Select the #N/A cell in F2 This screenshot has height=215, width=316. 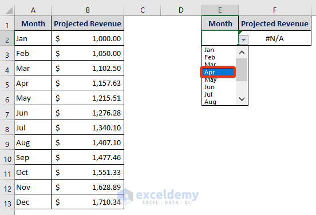pos(275,38)
